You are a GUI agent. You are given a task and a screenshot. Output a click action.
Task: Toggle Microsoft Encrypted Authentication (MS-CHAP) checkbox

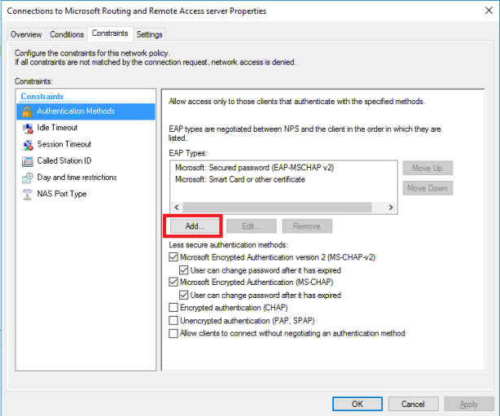[x=173, y=282]
